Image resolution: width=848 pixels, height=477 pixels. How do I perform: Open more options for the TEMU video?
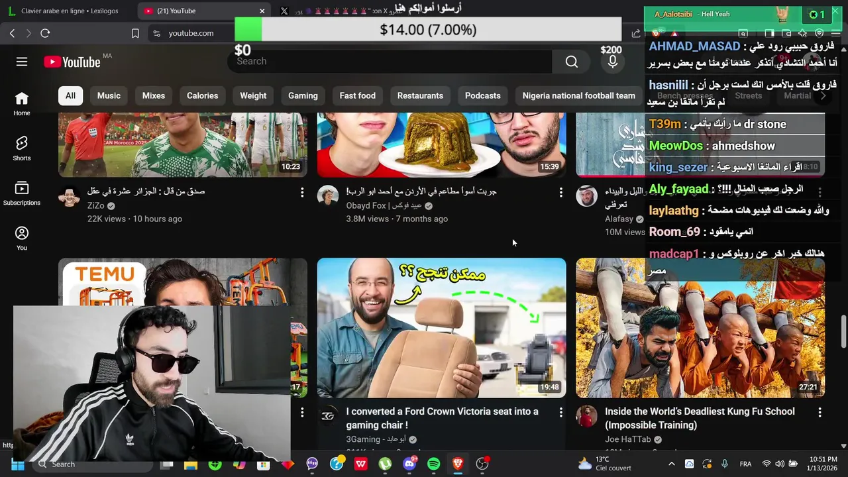[302, 412]
